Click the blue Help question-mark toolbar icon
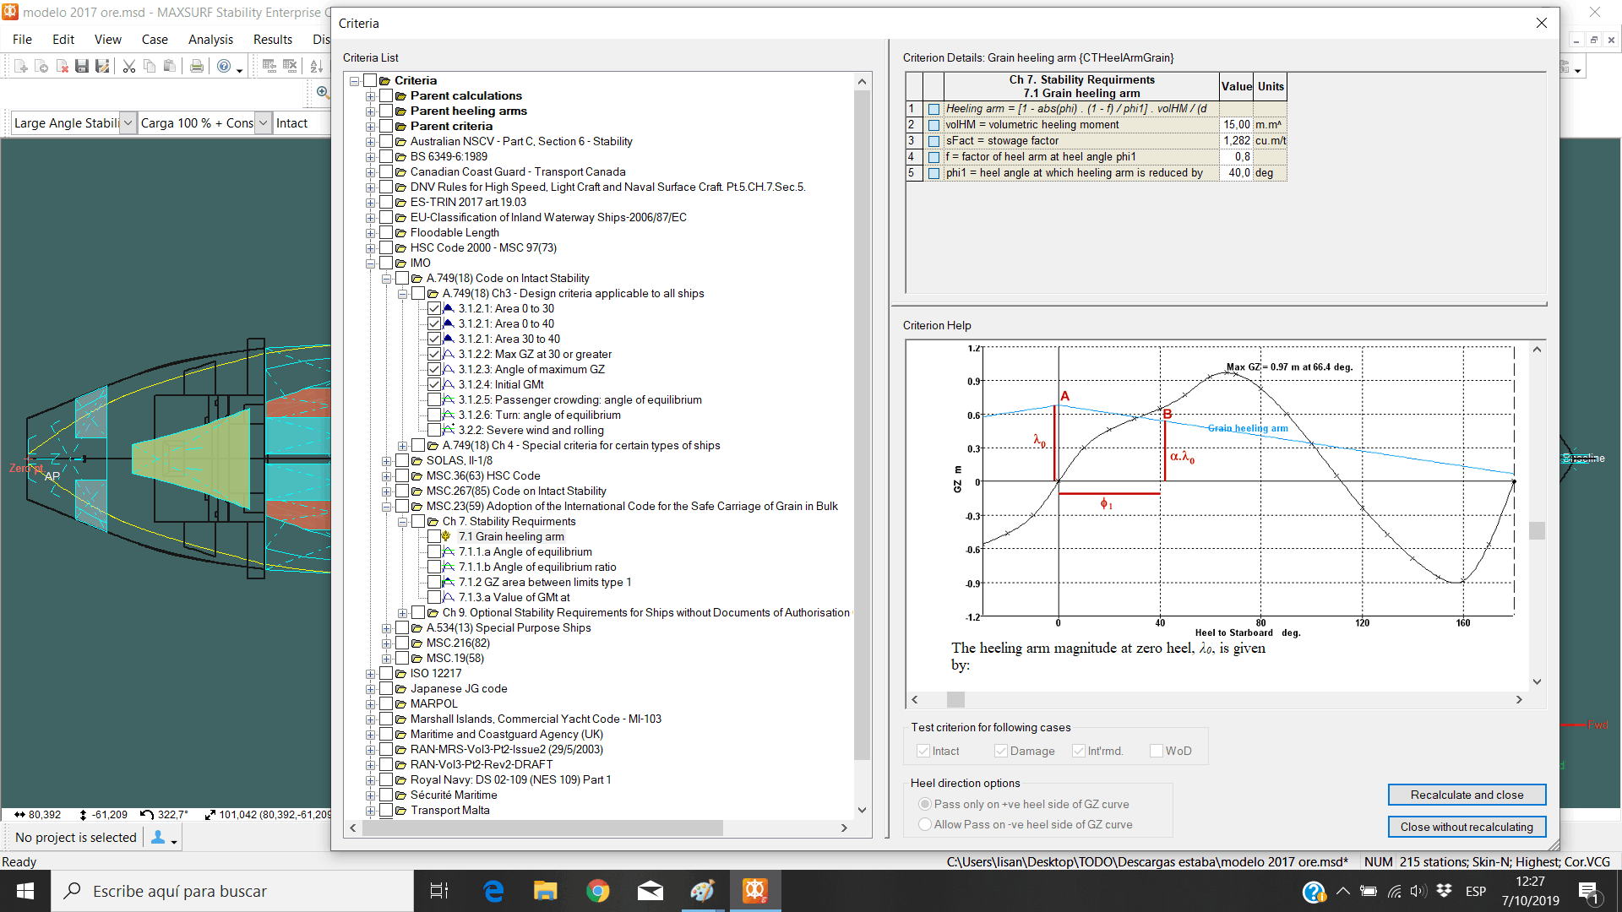Image resolution: width=1622 pixels, height=912 pixels. pos(224,66)
